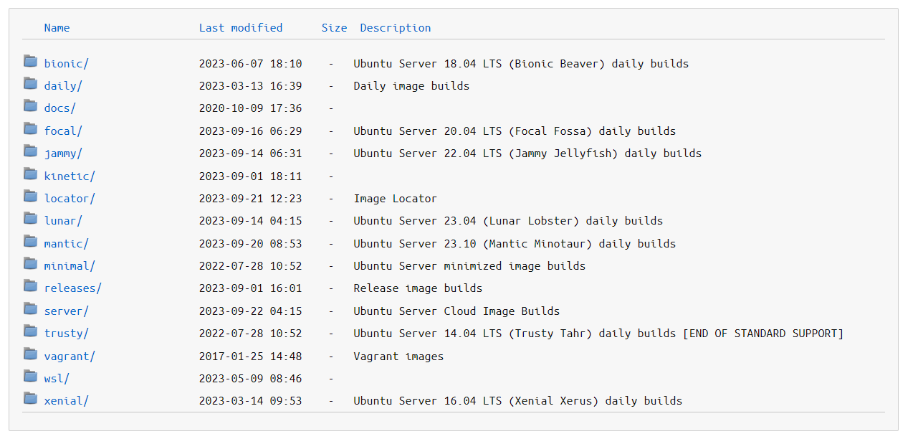Click the 'Focal Fossa' daily builds description
The width and height of the screenshot is (918, 439).
point(515,131)
